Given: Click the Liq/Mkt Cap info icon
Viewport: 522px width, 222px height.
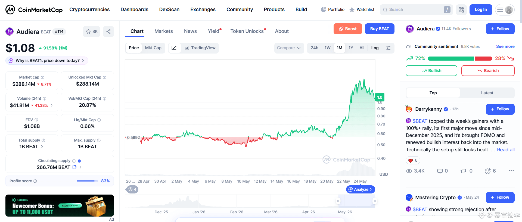Looking at the screenshot, I should pos(99,120).
